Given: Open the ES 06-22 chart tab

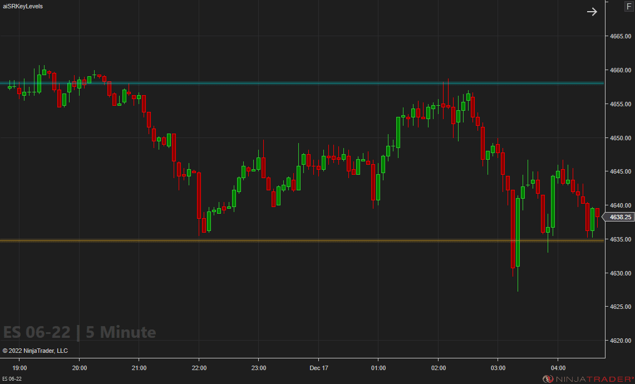Looking at the screenshot, I should click(x=12, y=379).
